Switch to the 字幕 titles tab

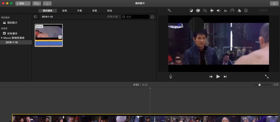(x=79, y=11)
